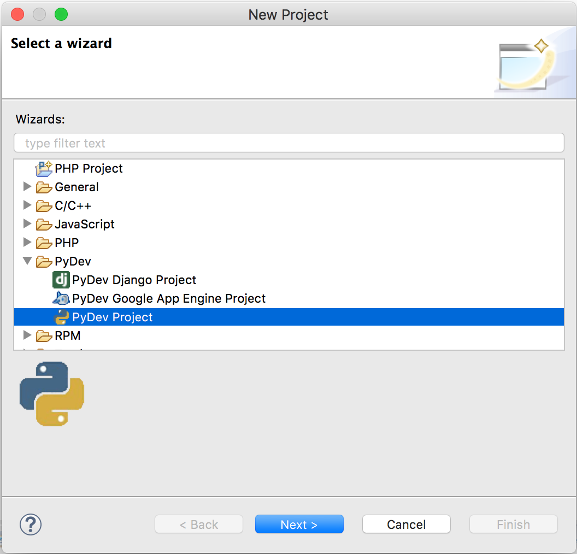Image resolution: width=577 pixels, height=554 pixels.
Task: Expand the RPM category
Action: (27, 335)
